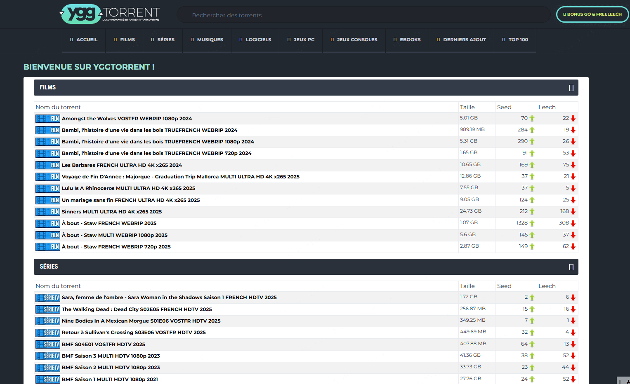Click the green seed arrow for "À bout - Staw FRENCH WEBRIP"
The image size is (630, 384).
531,223
